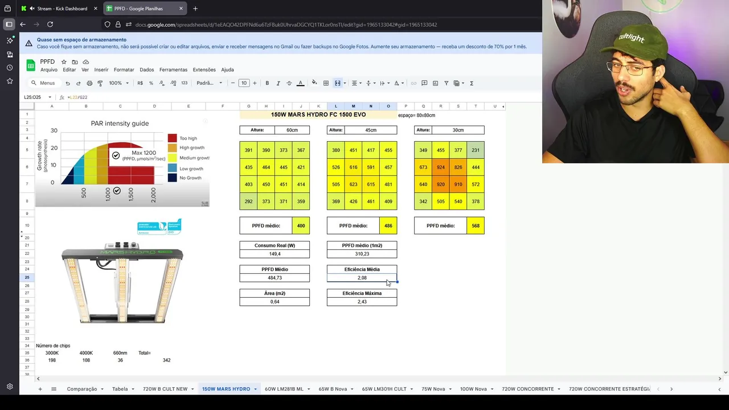Open the fill color picker
The image size is (729, 410).
tap(314, 83)
